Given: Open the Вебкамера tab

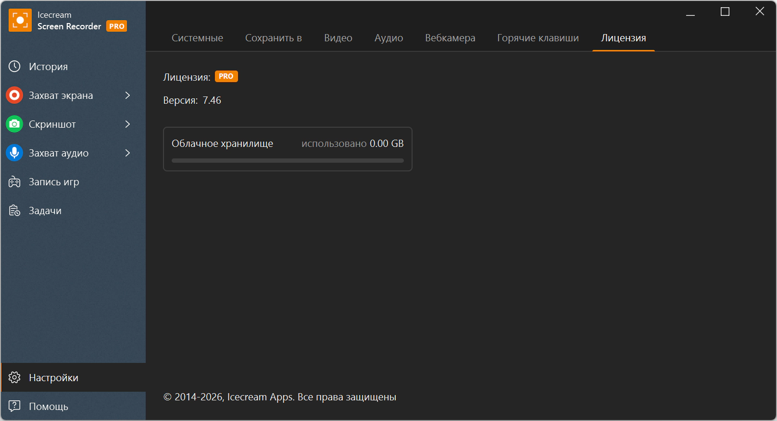Looking at the screenshot, I should click(450, 38).
